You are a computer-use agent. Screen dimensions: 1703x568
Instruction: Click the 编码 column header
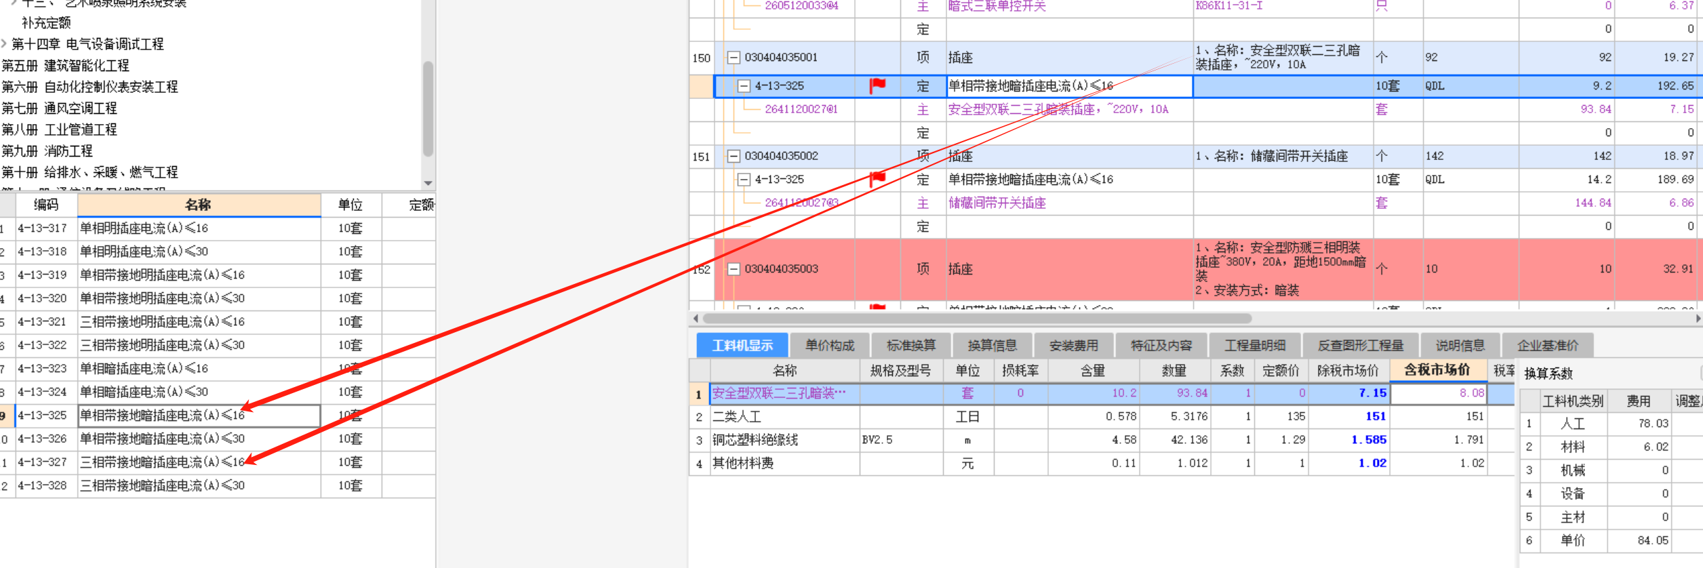tap(46, 205)
